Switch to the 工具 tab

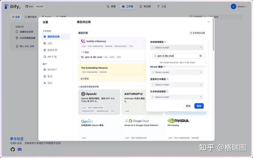162,6
